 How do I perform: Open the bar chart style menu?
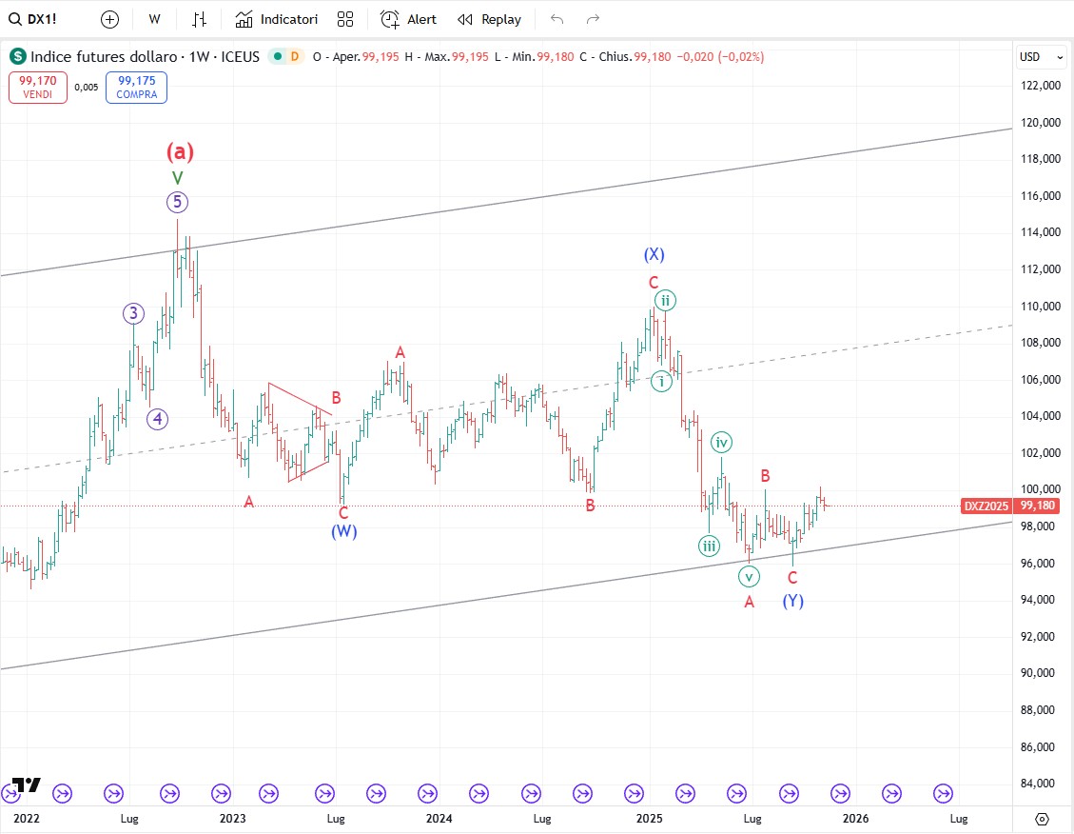coord(199,19)
